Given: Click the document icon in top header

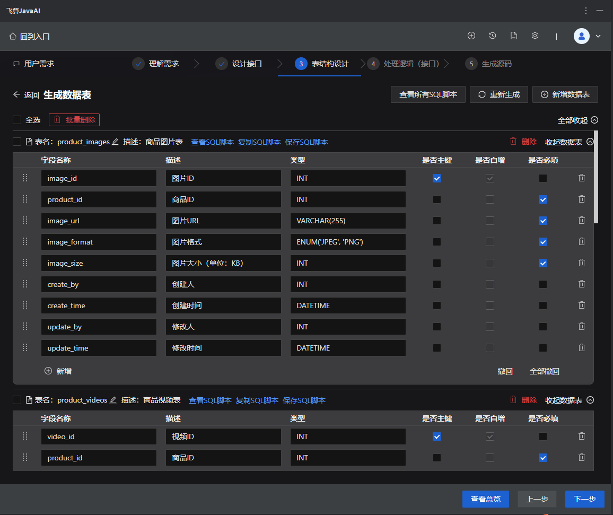Looking at the screenshot, I should (514, 36).
